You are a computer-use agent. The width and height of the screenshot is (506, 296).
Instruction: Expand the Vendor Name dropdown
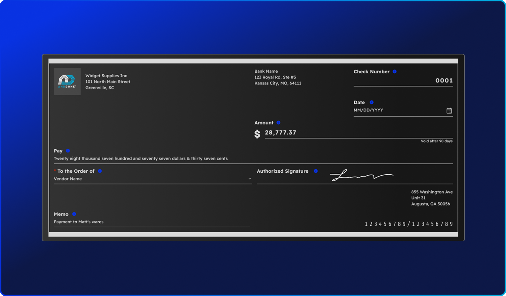[x=152, y=179]
